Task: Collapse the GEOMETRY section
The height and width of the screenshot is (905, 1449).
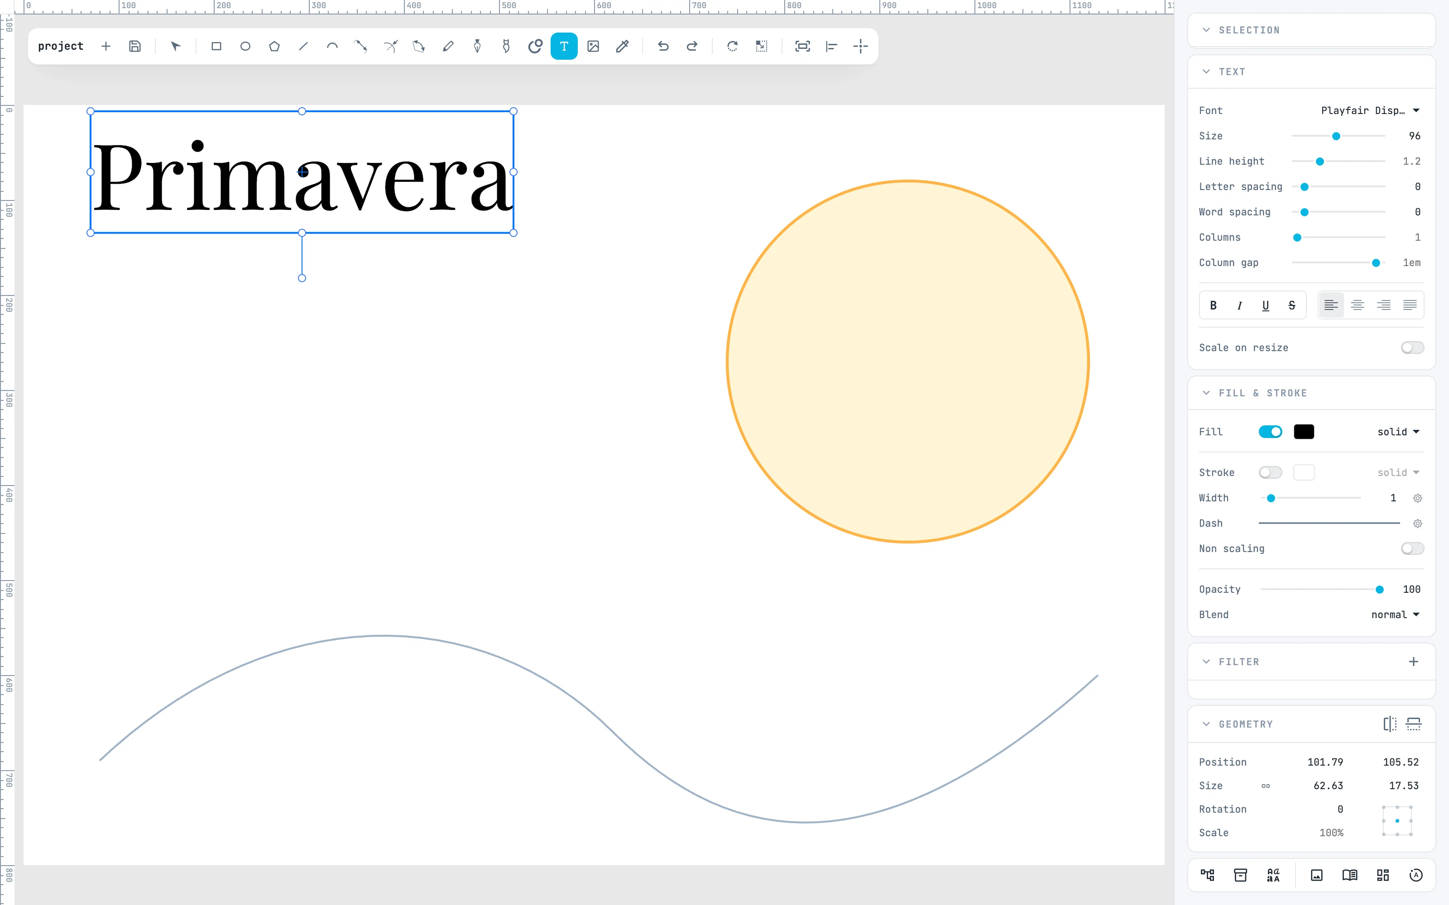Action: coord(1206,724)
